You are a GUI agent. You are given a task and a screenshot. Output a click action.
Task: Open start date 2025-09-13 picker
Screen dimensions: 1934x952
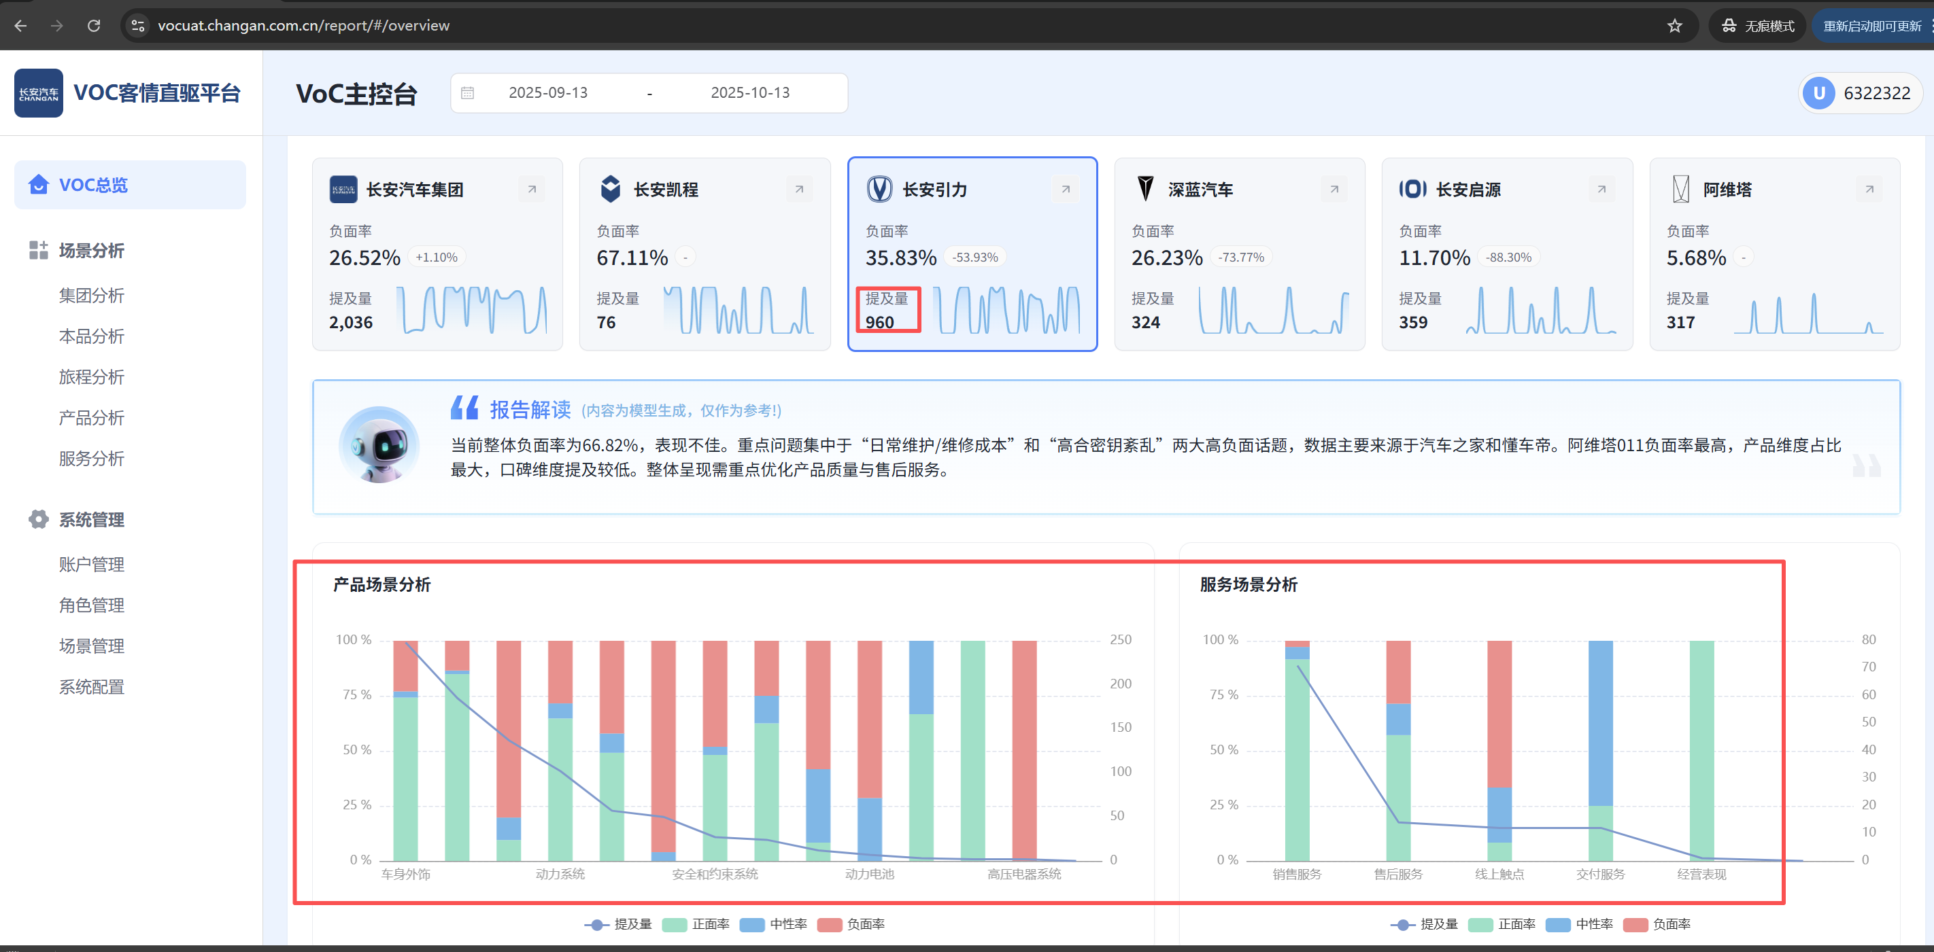(548, 93)
